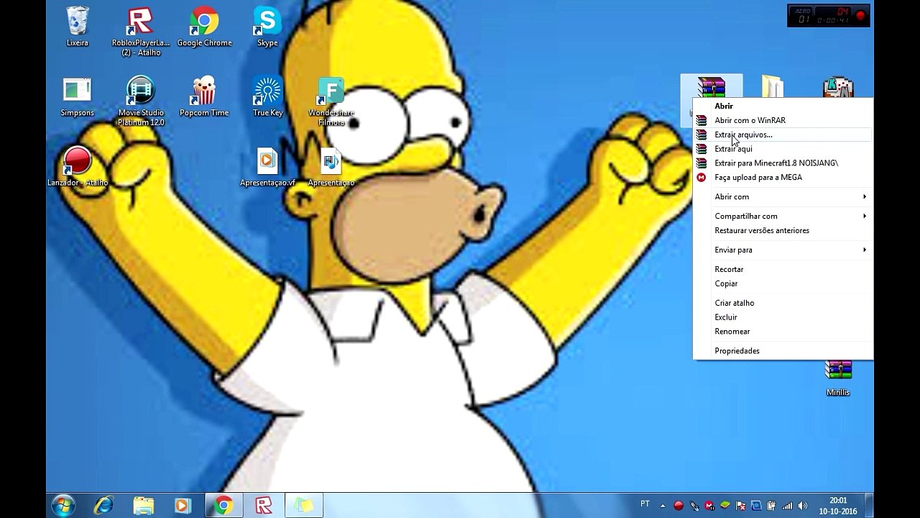Open the volume speaker tray icon

click(803, 506)
